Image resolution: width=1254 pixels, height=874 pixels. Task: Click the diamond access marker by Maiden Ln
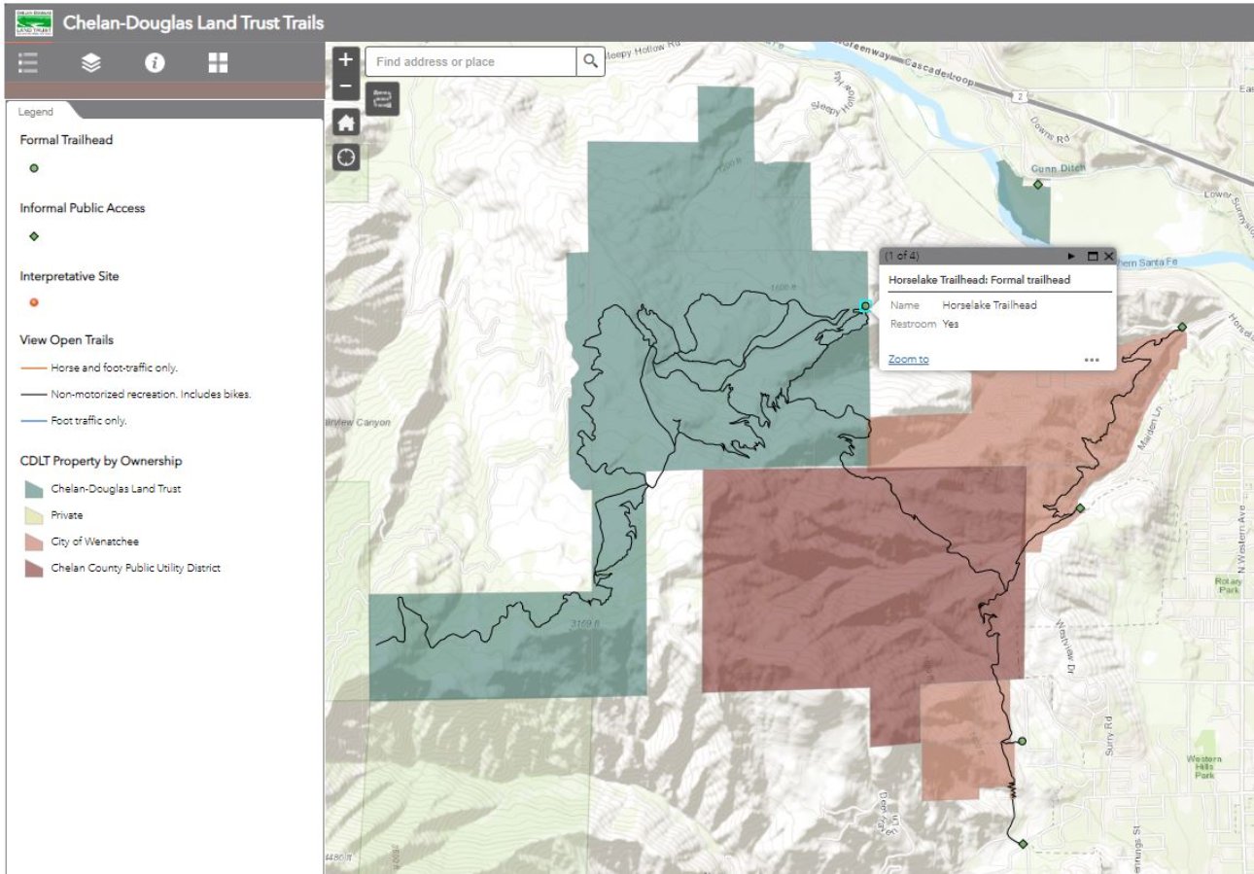1080,508
